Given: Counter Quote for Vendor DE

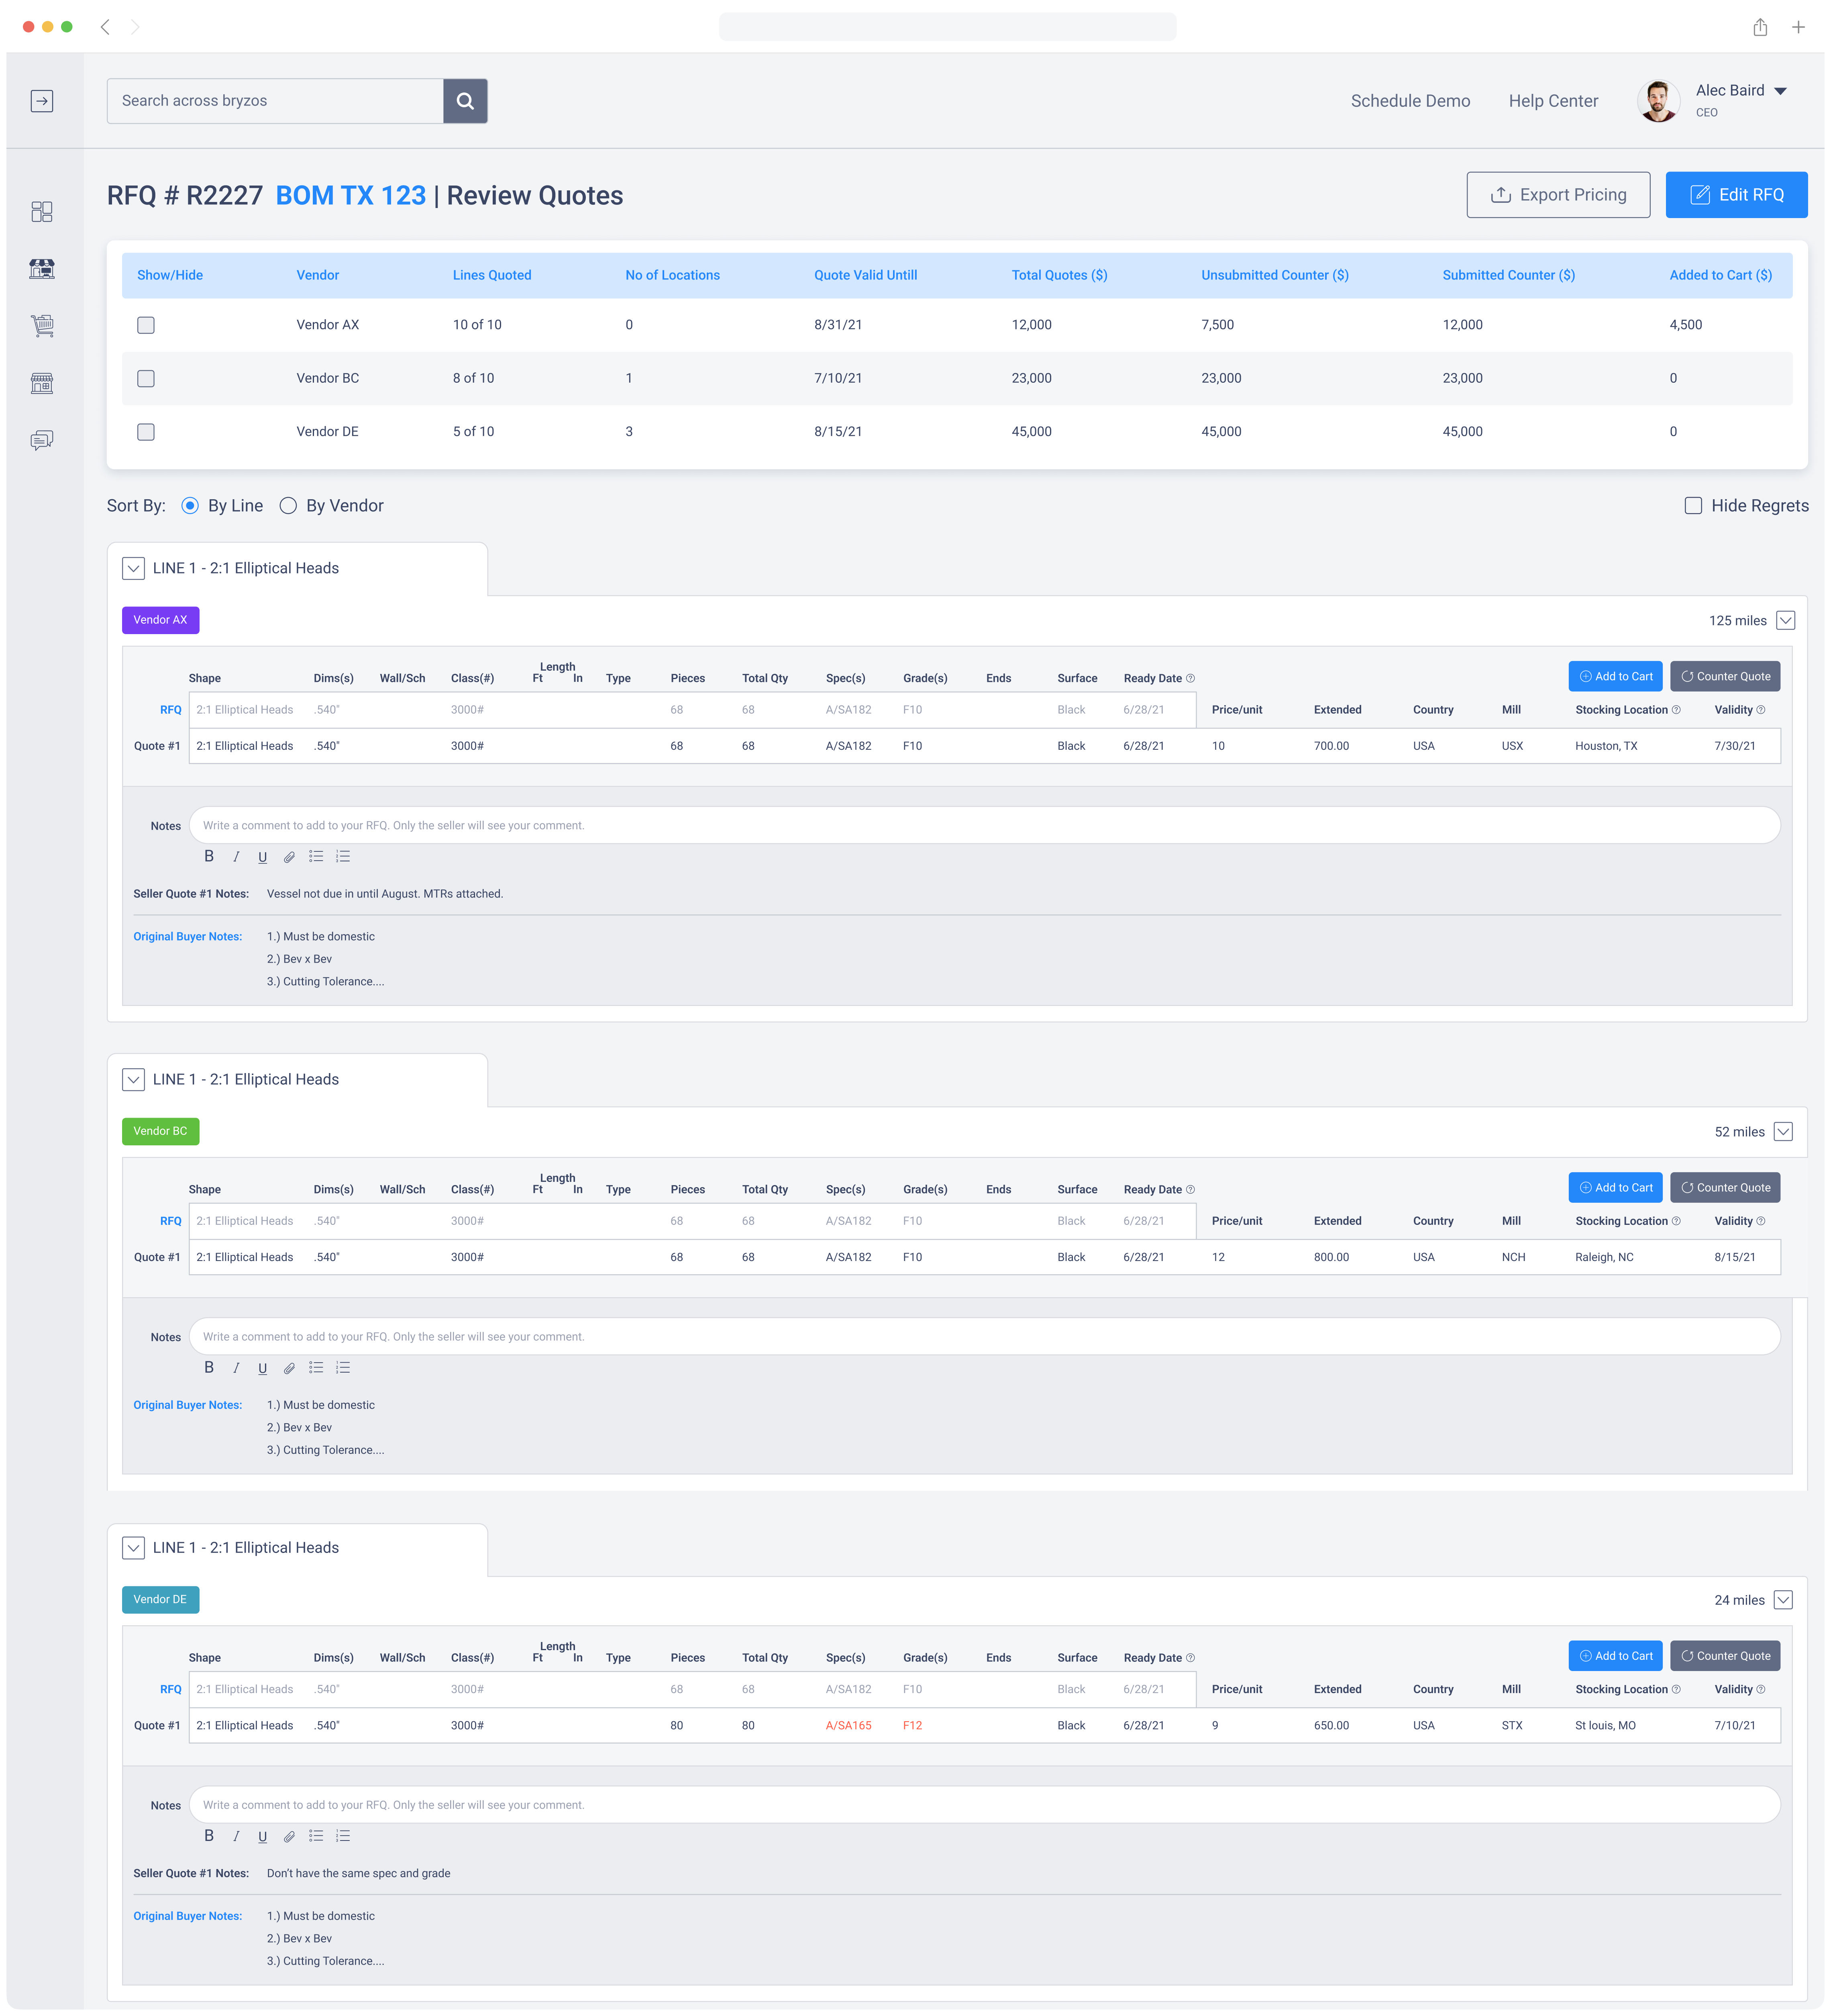Looking at the screenshot, I should click(1725, 1656).
